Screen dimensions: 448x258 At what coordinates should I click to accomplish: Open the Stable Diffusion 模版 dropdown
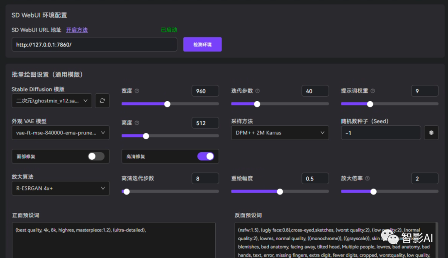[52, 101]
